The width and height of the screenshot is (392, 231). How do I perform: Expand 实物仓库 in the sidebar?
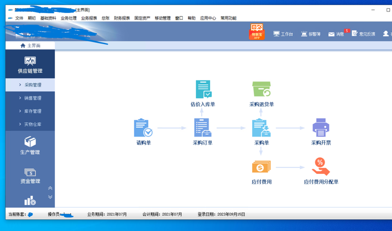(x=30, y=124)
